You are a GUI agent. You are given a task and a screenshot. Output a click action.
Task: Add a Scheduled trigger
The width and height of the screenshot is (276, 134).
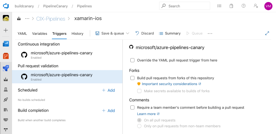tap(109, 90)
